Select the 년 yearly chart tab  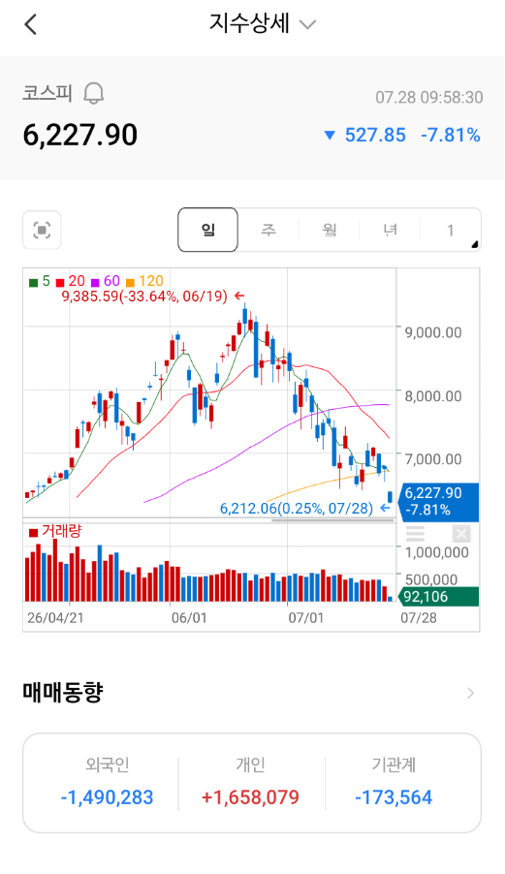(x=391, y=230)
